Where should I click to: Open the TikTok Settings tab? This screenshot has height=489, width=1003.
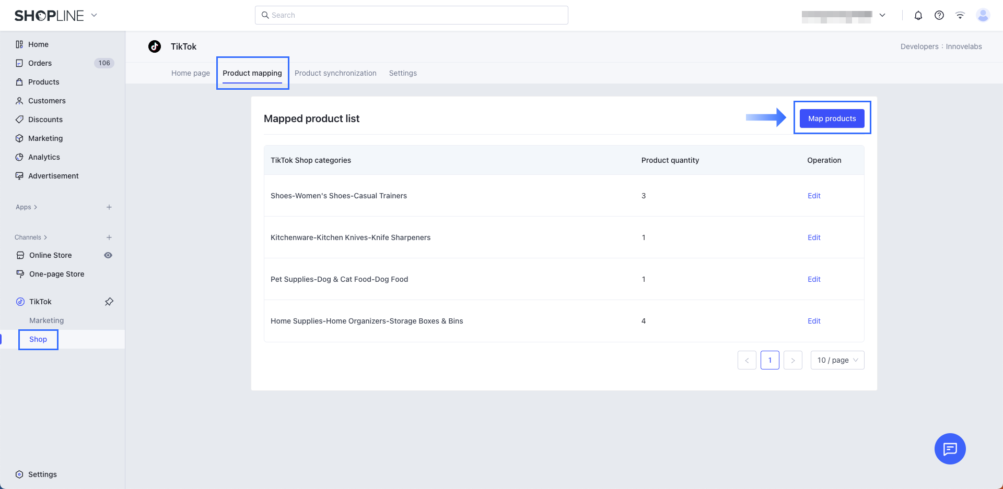coord(403,73)
